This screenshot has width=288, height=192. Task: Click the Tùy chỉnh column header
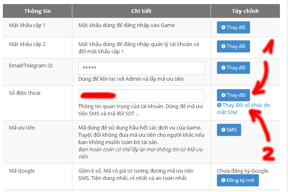click(245, 11)
